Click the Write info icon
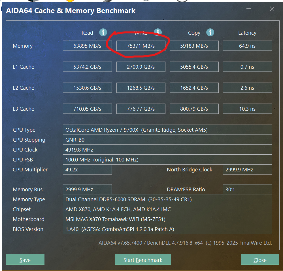283x271 pixels. coord(158,32)
